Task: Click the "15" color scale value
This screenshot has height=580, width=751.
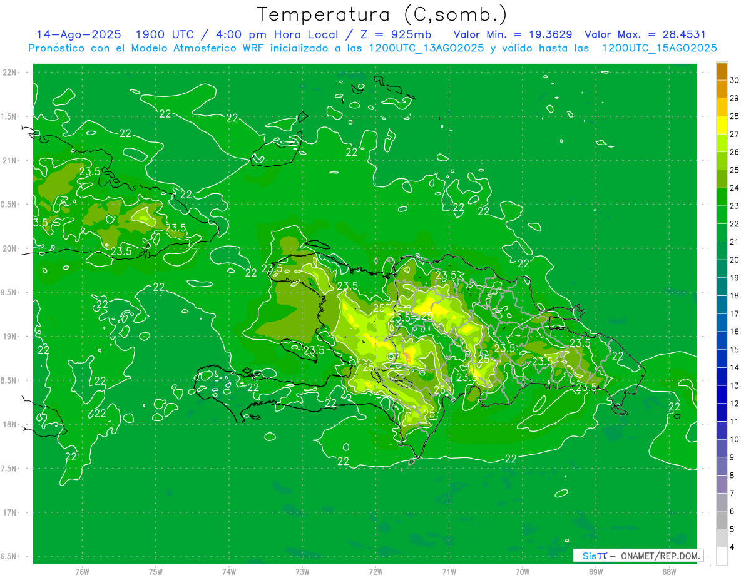Action: pyautogui.click(x=735, y=350)
